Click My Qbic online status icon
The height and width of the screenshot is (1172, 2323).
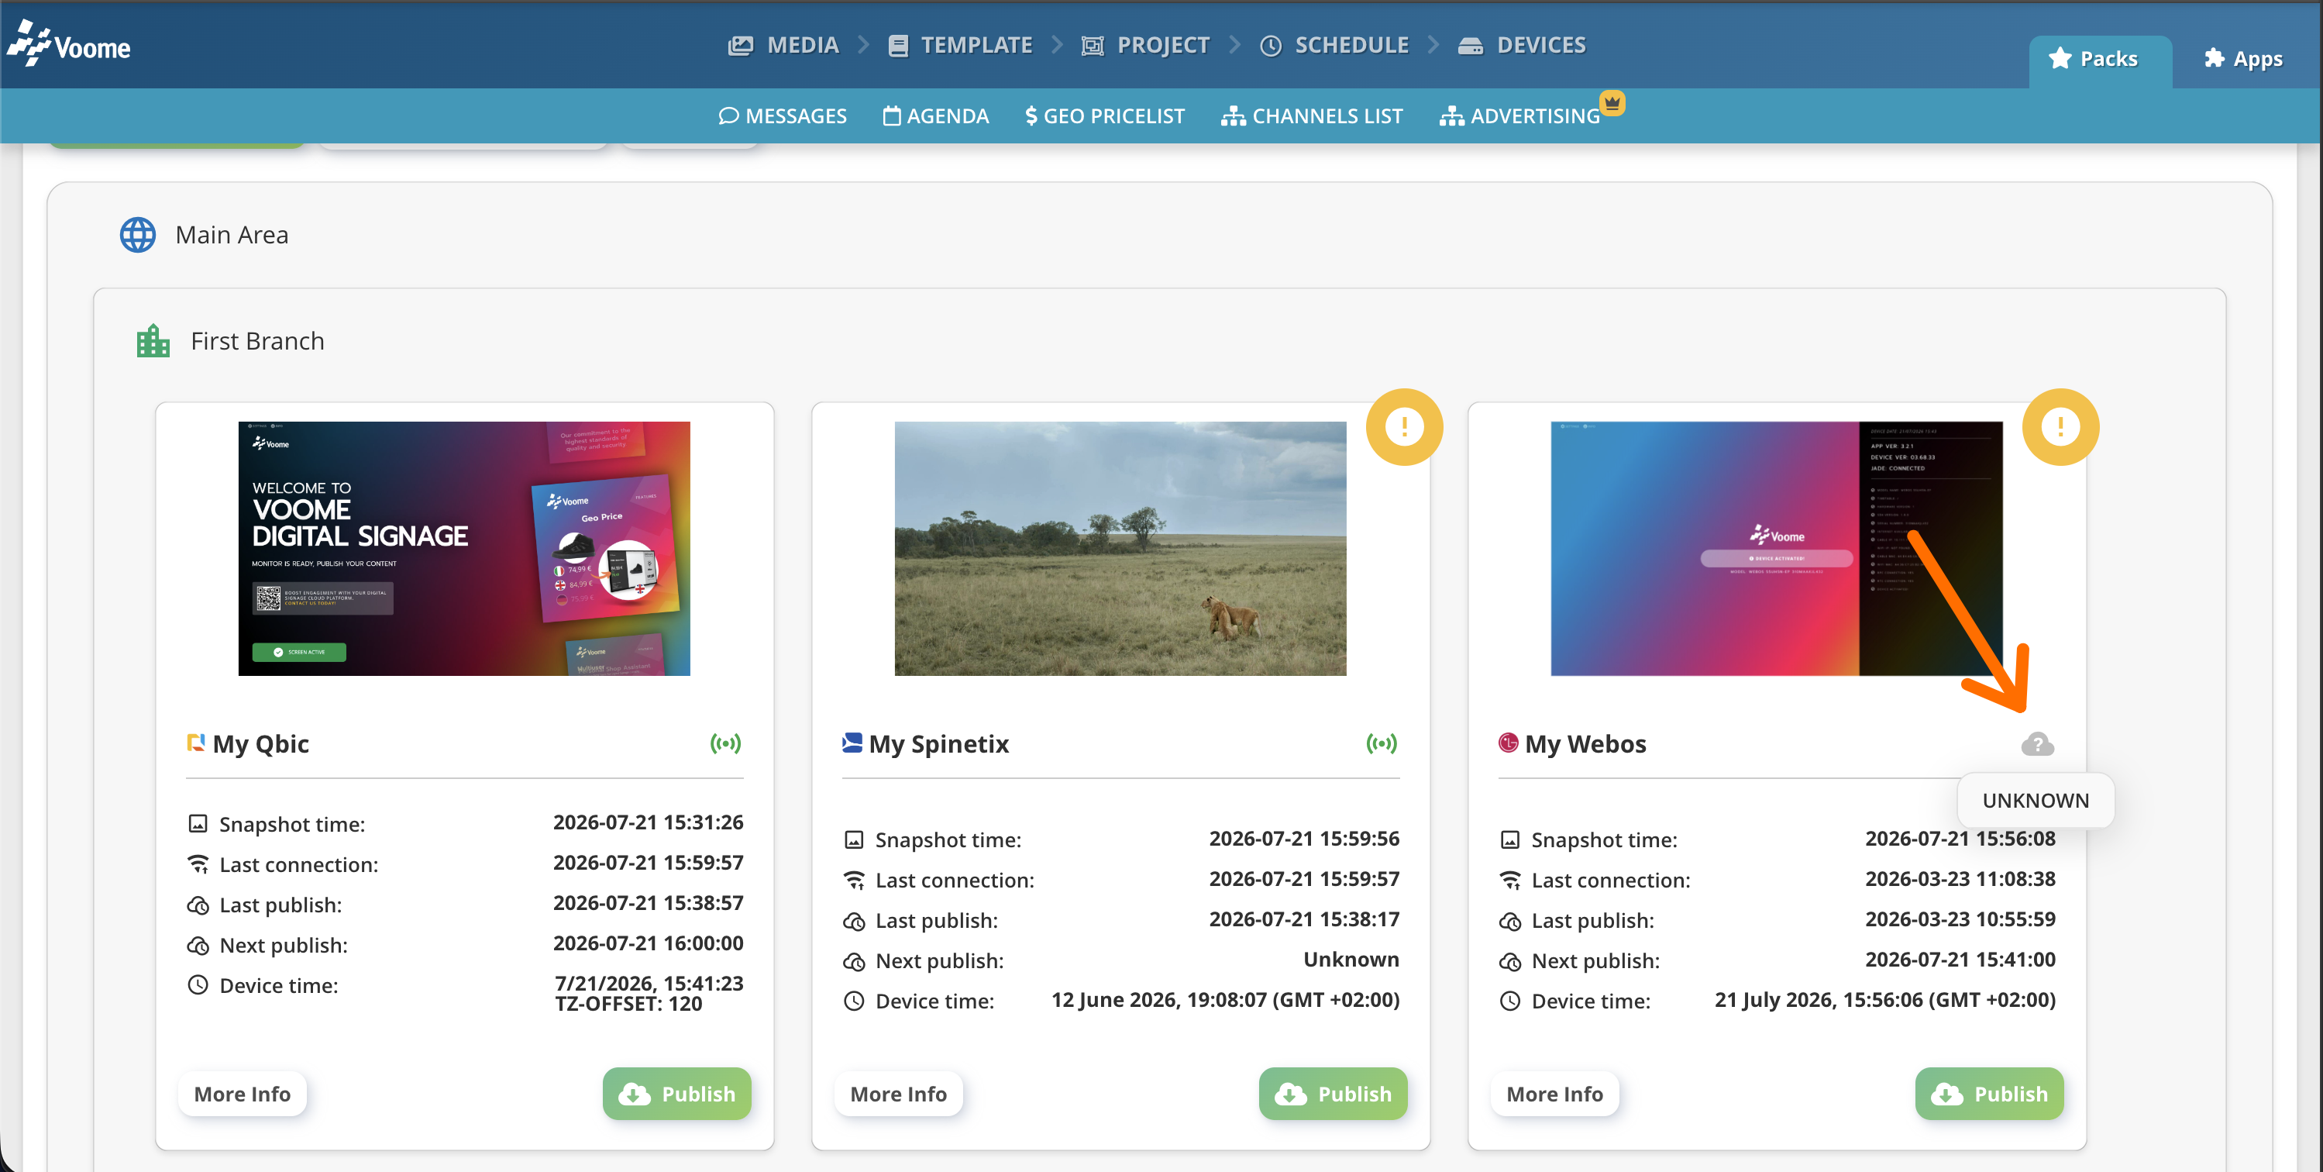[726, 743]
